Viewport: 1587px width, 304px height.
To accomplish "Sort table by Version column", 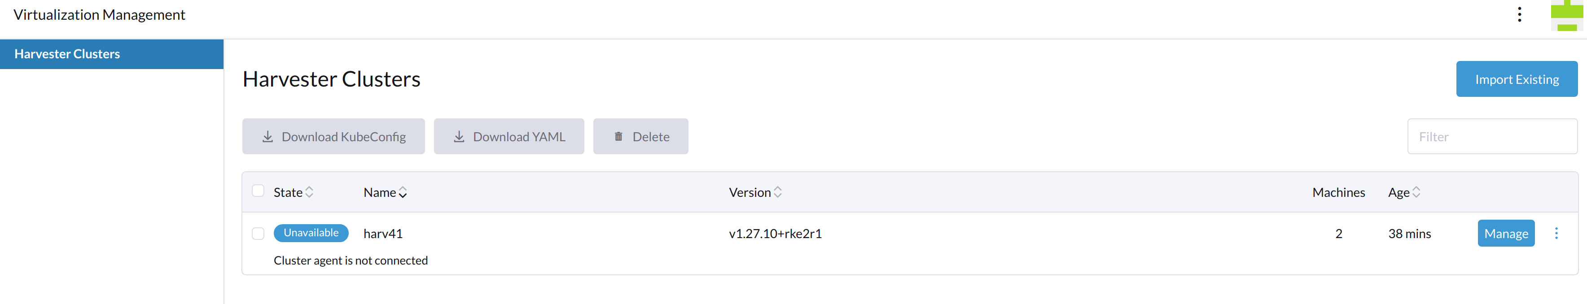I will (x=755, y=192).
